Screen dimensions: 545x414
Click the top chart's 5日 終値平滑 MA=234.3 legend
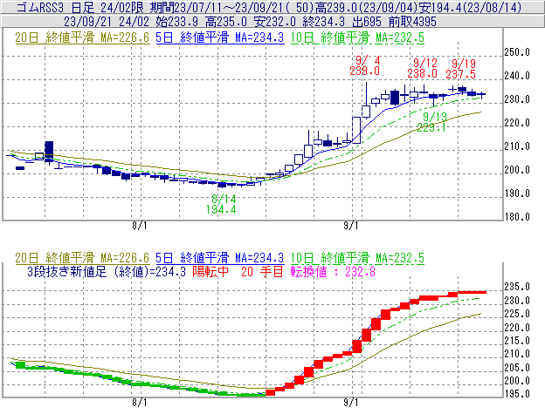click(x=220, y=37)
